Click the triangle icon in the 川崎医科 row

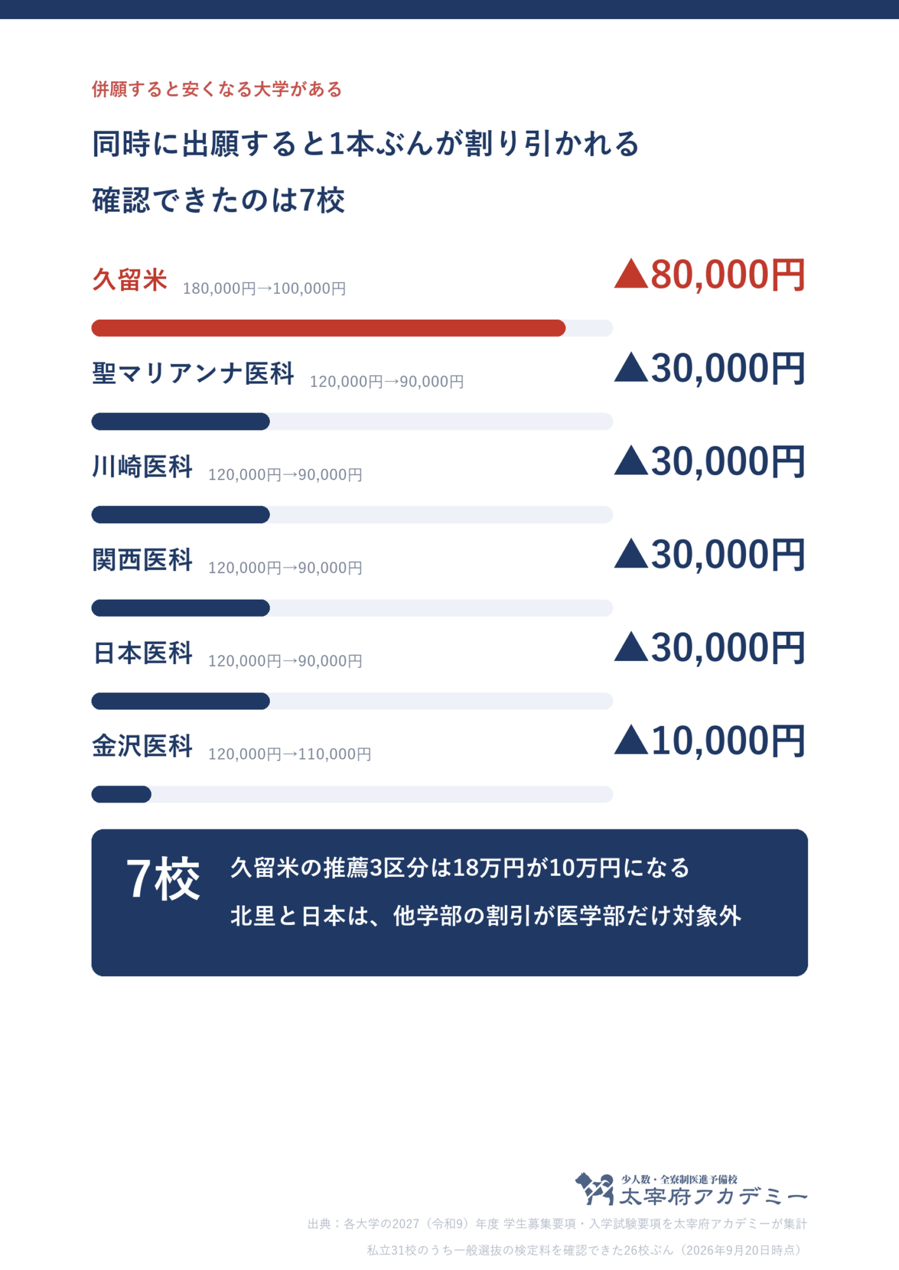point(631,460)
